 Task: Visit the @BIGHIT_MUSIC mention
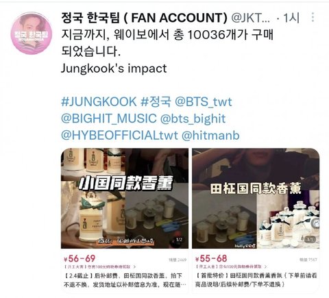coord(109,119)
